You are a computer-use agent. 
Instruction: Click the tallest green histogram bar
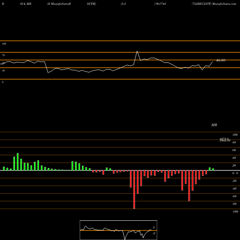(18, 162)
